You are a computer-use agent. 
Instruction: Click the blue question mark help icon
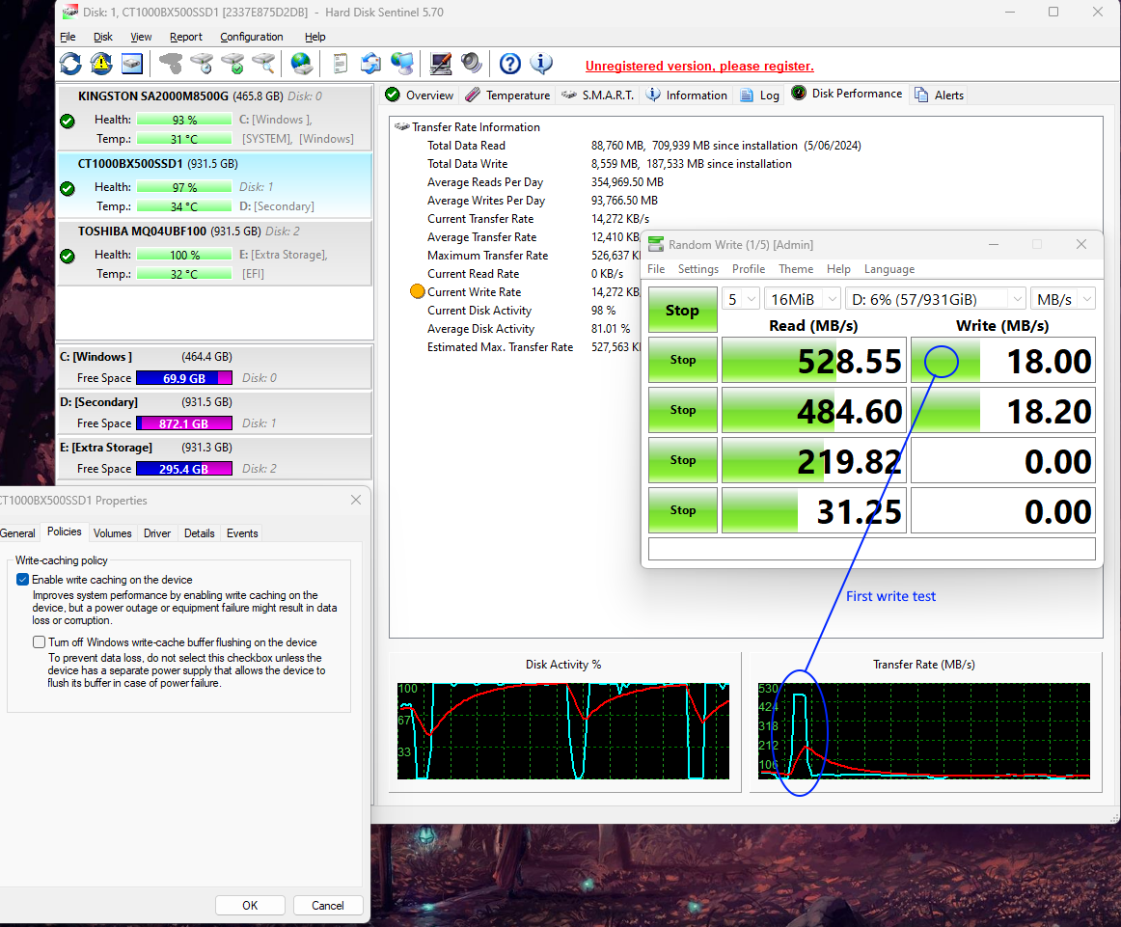pyautogui.click(x=509, y=64)
